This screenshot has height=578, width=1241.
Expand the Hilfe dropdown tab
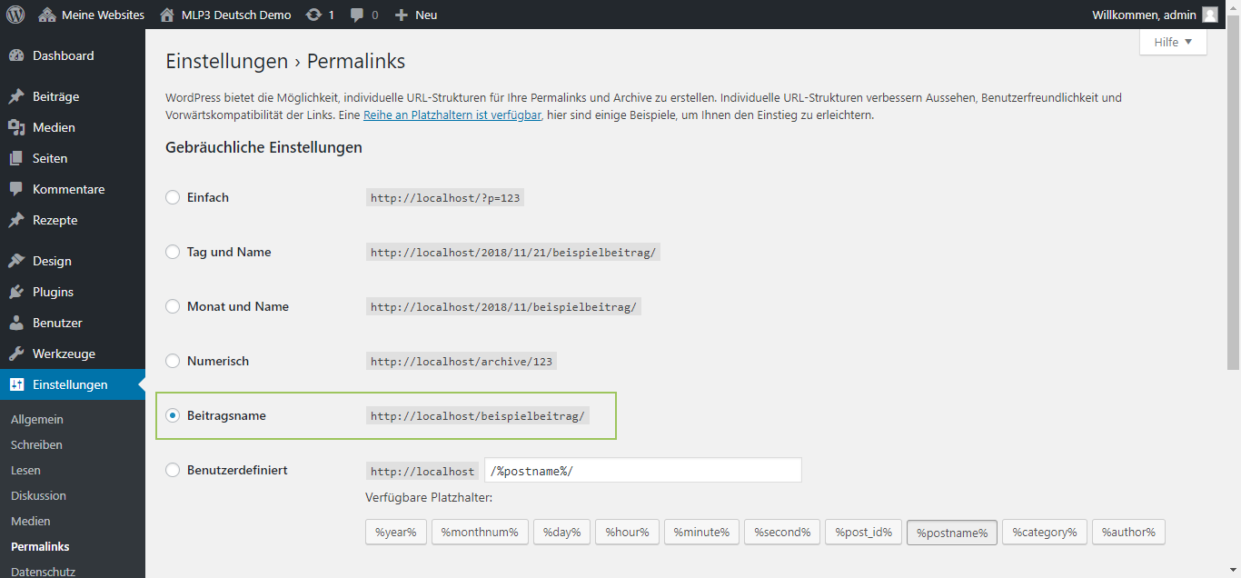(x=1173, y=42)
